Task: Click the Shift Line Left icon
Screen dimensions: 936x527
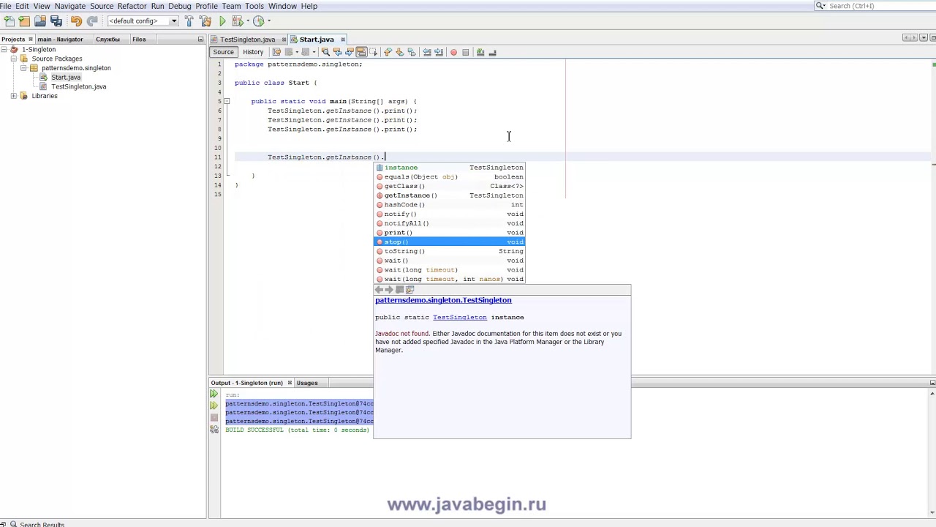Action: tap(426, 52)
